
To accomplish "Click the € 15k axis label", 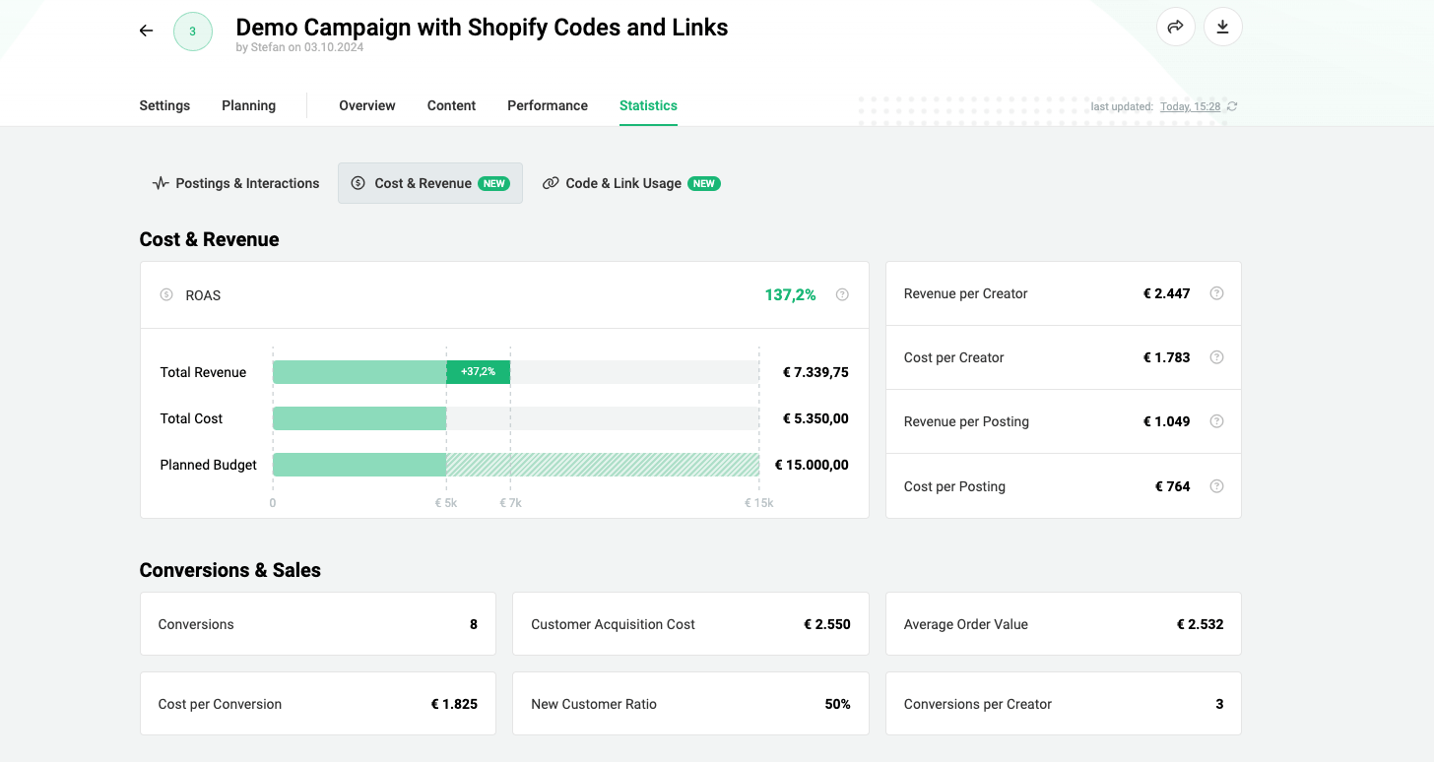I will pos(758,503).
